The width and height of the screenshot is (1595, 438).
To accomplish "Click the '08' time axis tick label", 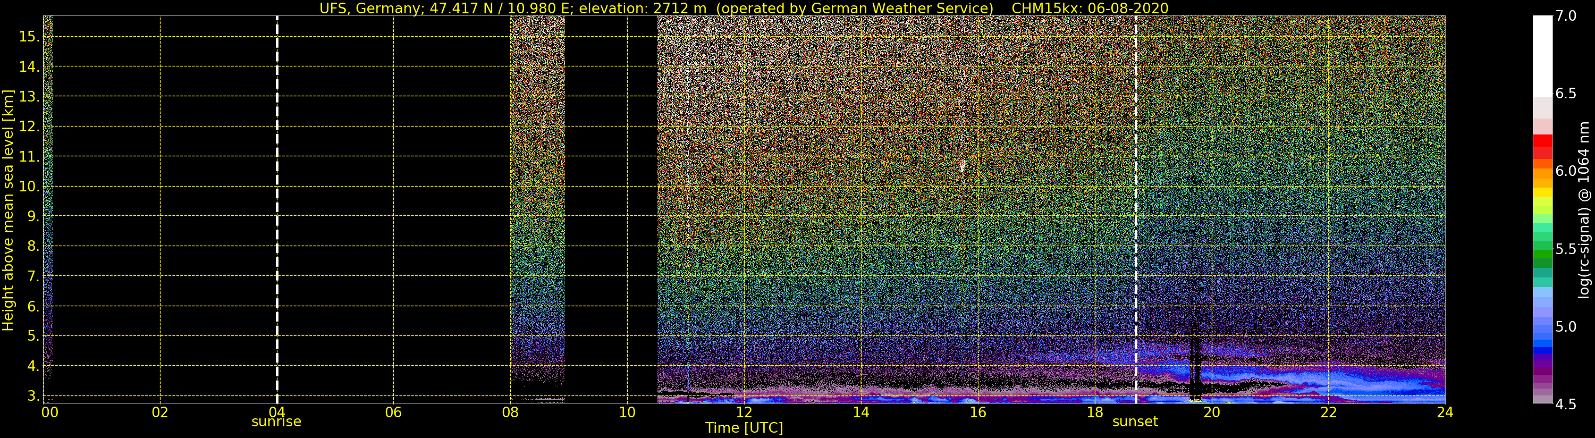I will point(510,412).
